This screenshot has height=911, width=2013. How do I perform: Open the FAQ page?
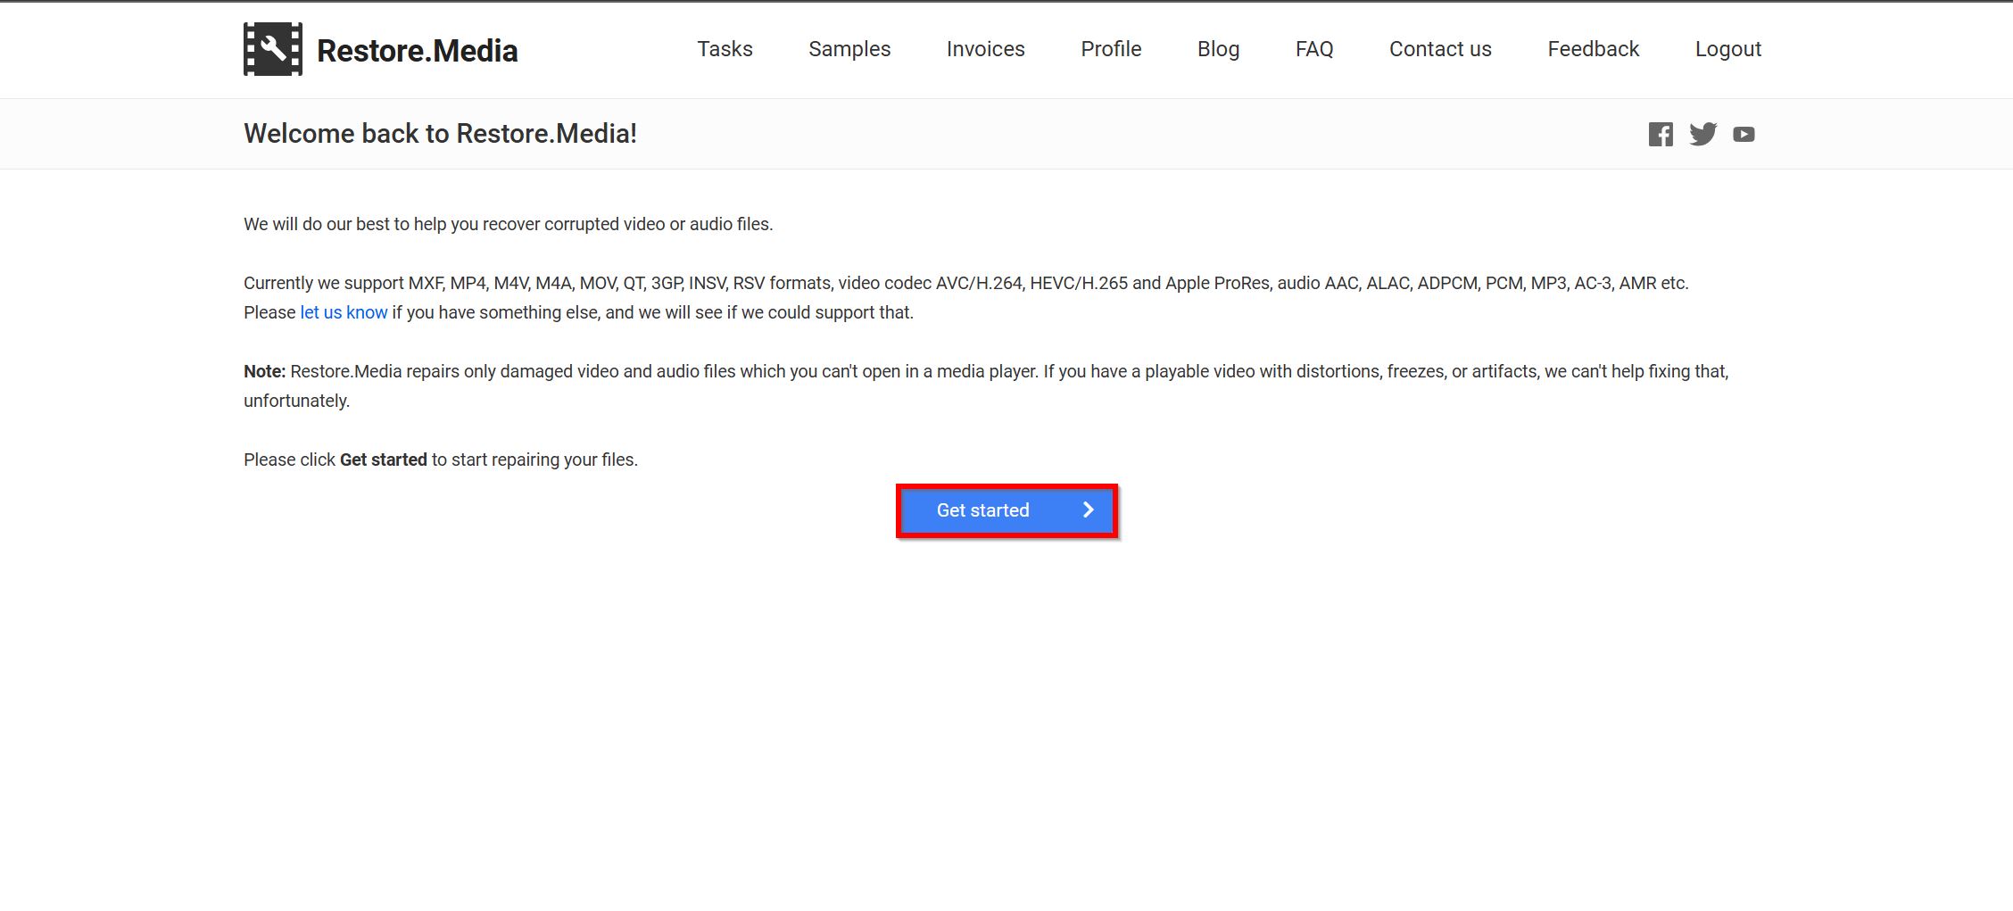coord(1314,49)
